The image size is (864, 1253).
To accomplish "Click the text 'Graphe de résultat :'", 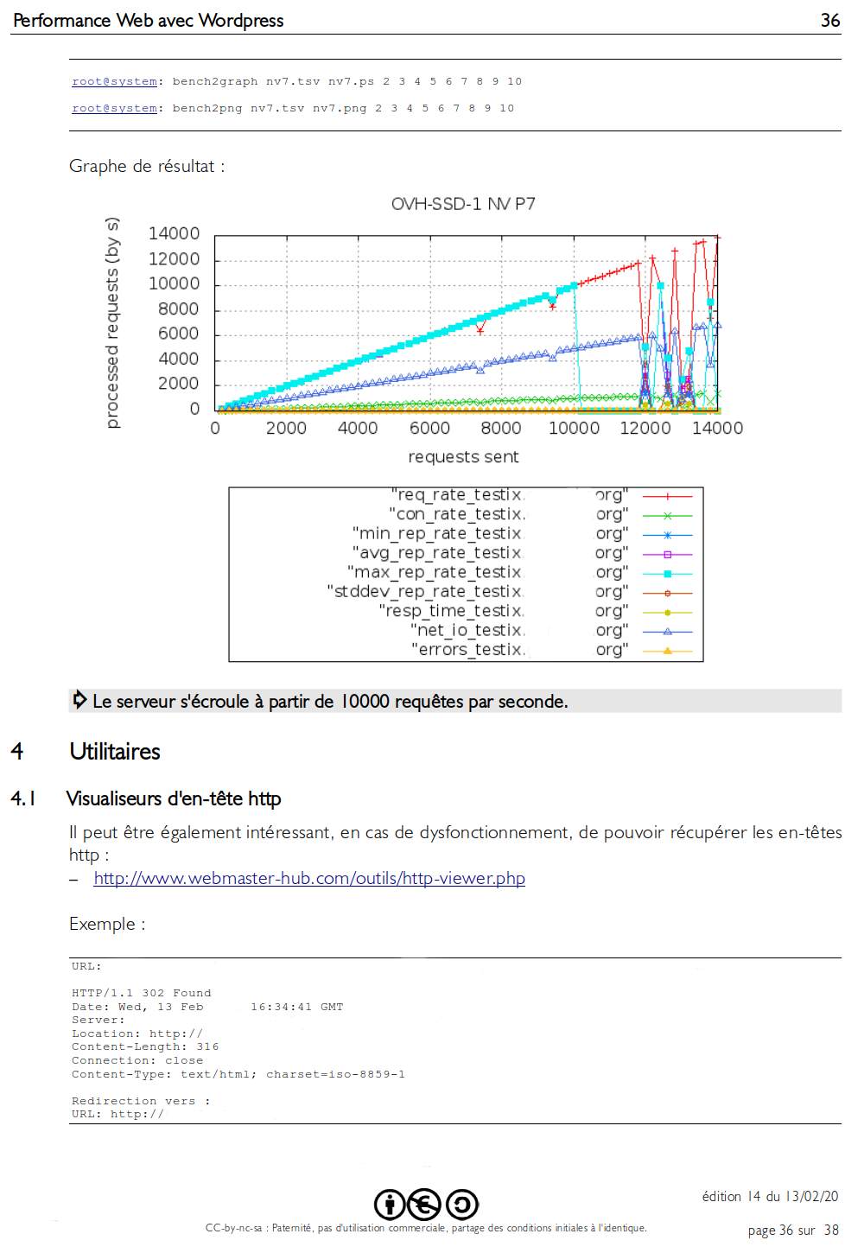I will pyautogui.click(x=147, y=166).
